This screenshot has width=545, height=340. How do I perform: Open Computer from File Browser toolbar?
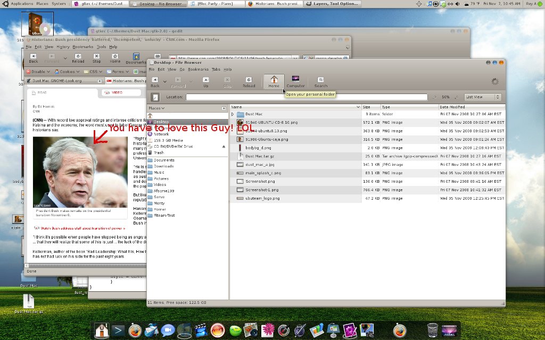pyautogui.click(x=295, y=82)
